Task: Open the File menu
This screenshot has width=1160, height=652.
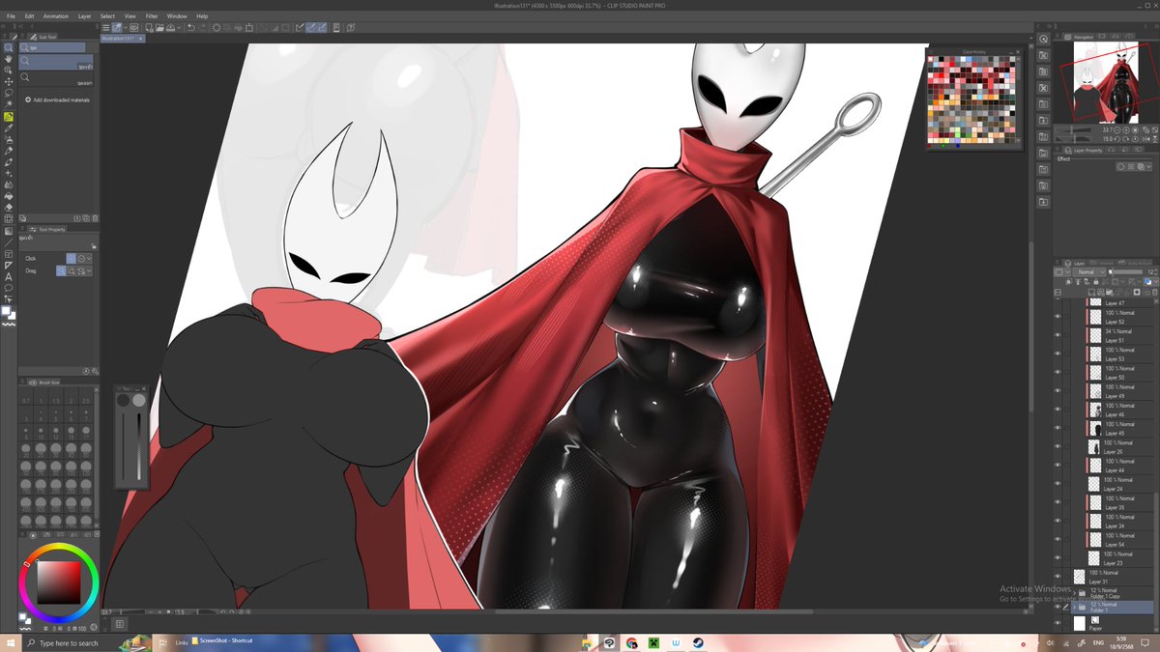Action: click(x=11, y=16)
